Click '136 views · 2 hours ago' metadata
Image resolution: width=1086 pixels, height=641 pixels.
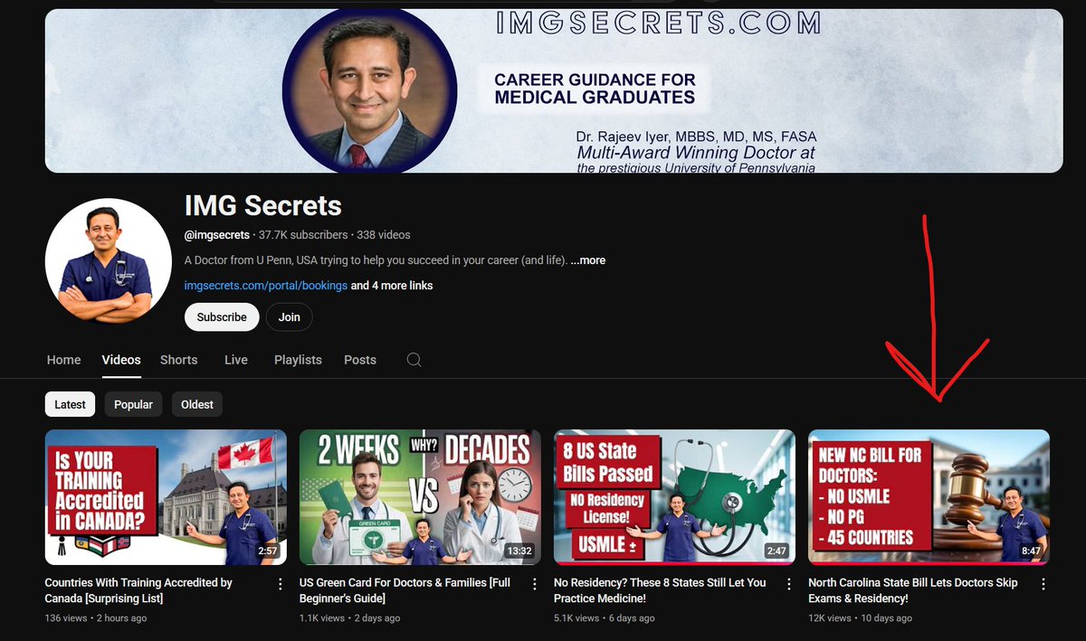pos(96,618)
